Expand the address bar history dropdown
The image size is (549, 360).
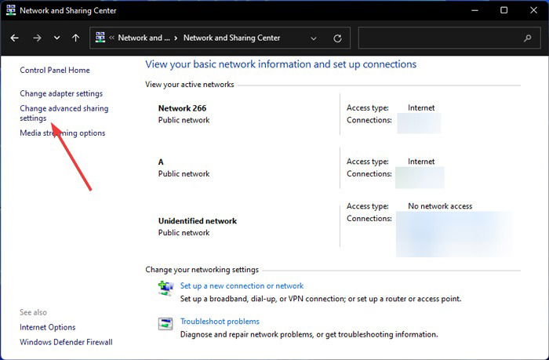coord(314,38)
